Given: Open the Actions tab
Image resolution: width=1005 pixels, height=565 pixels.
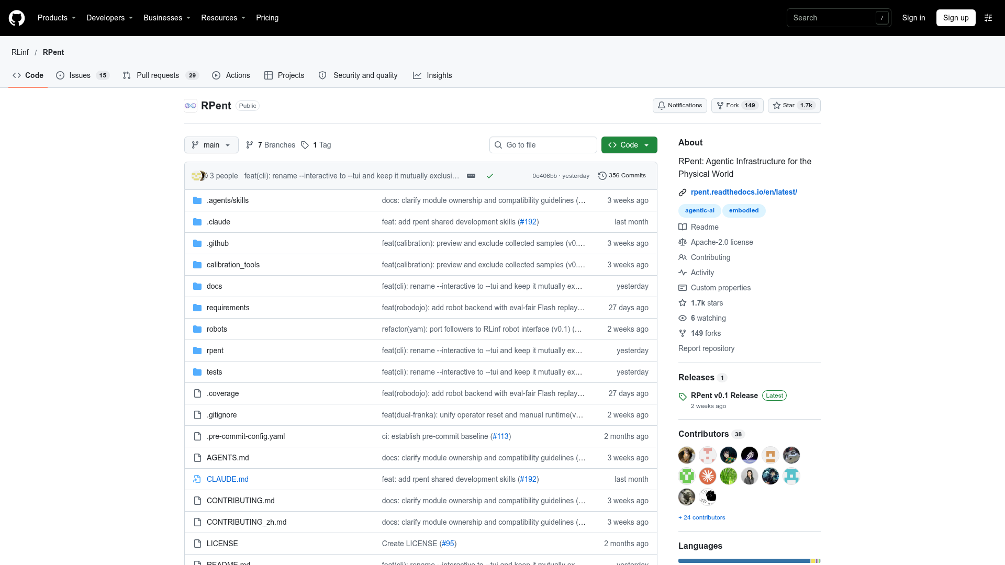Looking at the screenshot, I should [231, 75].
